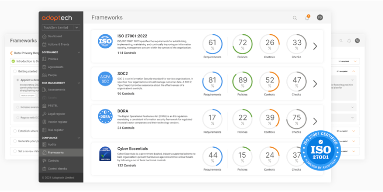This screenshot has width=383, height=192.
Task: Click the Cyber Essentials certified logo
Action: [x=105, y=154]
